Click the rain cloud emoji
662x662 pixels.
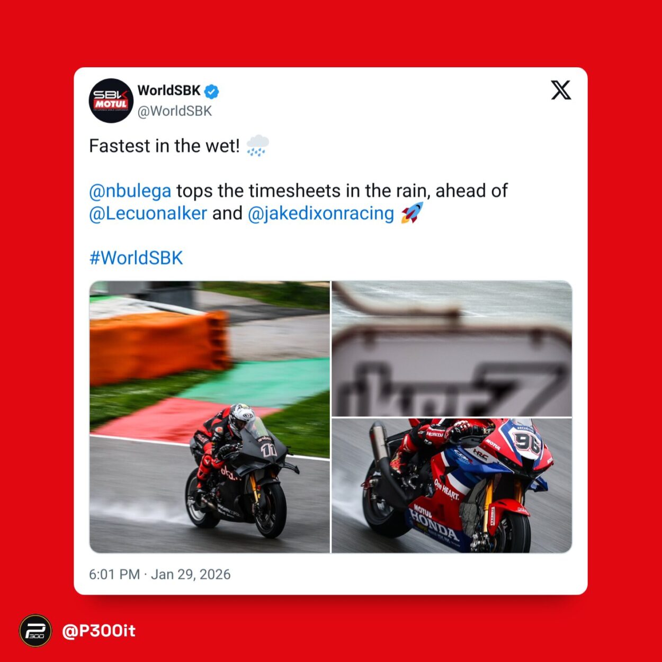[x=258, y=145]
